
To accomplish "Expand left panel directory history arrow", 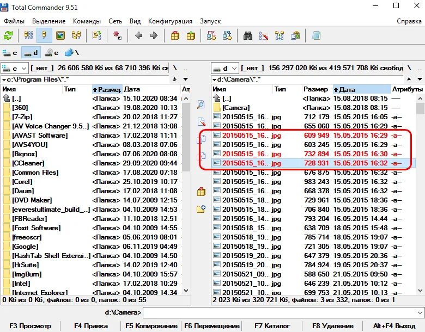I will [186, 79].
